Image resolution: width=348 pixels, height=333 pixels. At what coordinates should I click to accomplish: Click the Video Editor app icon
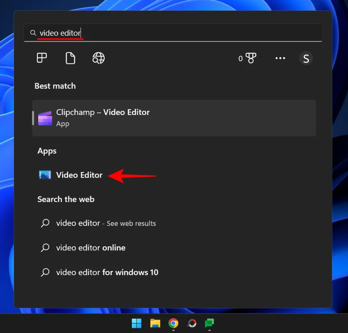coord(46,175)
